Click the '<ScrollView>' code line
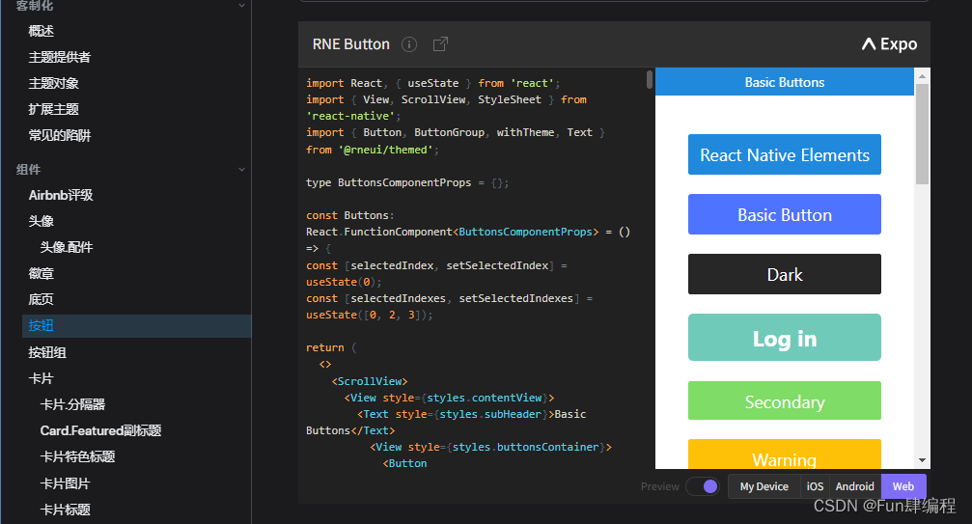This screenshot has width=972, height=524. (370, 381)
